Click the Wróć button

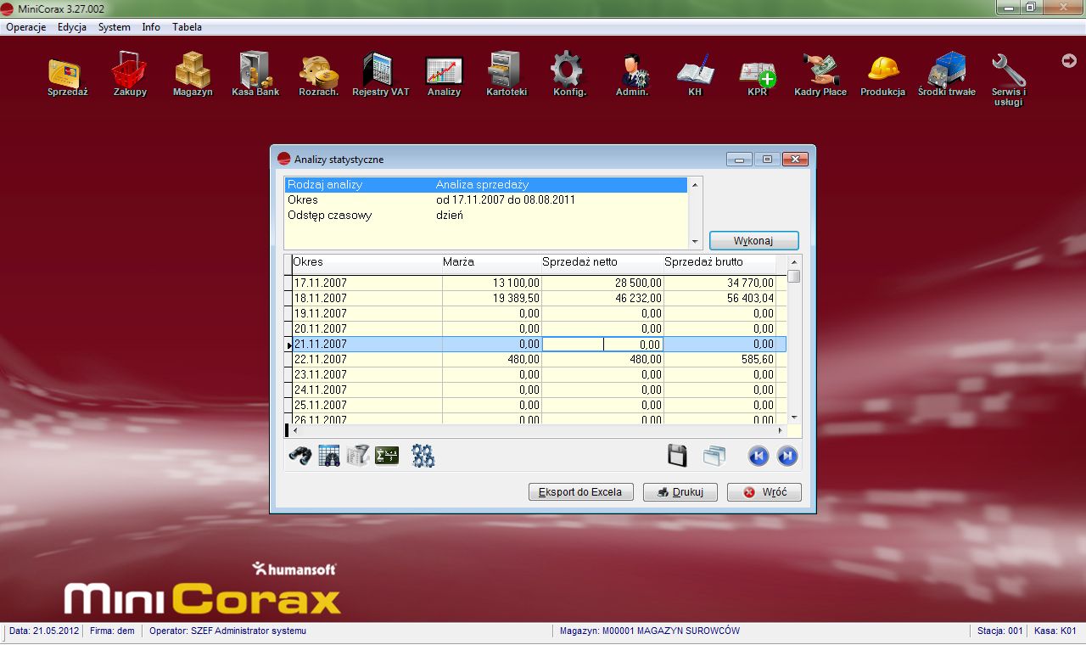(x=764, y=492)
